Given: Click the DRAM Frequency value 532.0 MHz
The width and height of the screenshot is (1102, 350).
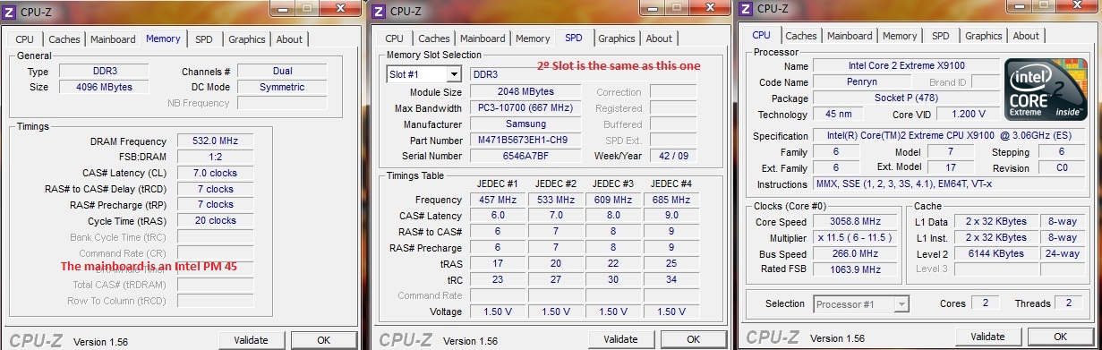Looking at the screenshot, I should pos(215,141).
